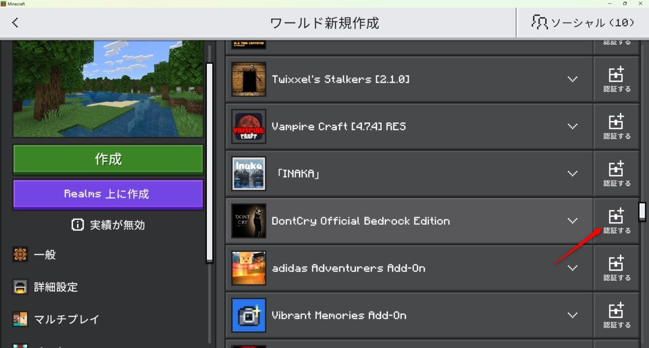Click the face icon beside マルチプレイ
The height and width of the screenshot is (348, 649).
[20, 320]
